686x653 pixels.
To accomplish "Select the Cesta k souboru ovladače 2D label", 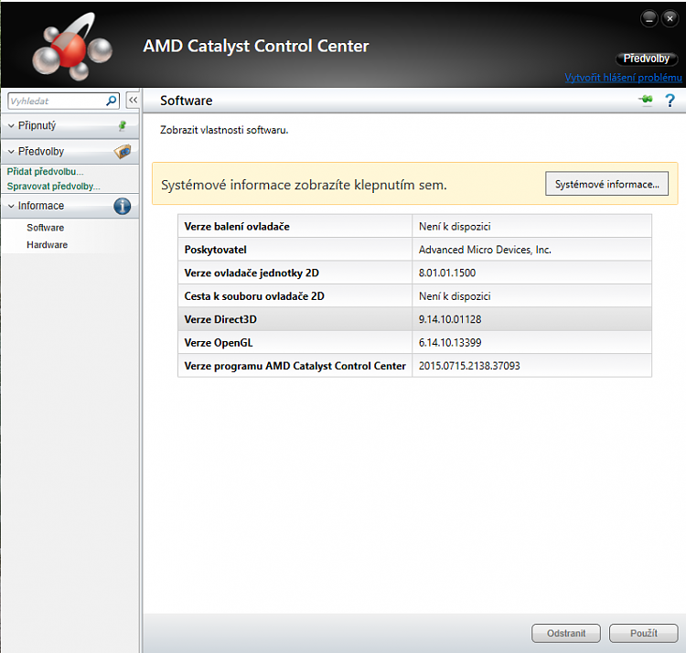I will (254, 296).
